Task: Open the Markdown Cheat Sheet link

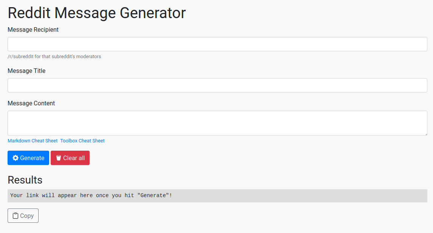Action: tap(33, 141)
